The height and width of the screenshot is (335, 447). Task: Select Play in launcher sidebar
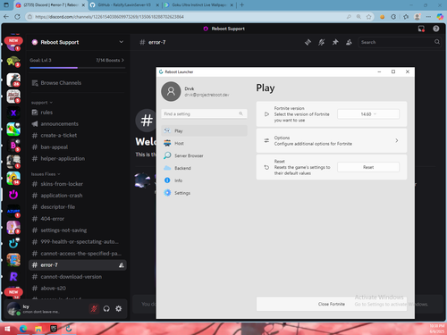(x=204, y=130)
